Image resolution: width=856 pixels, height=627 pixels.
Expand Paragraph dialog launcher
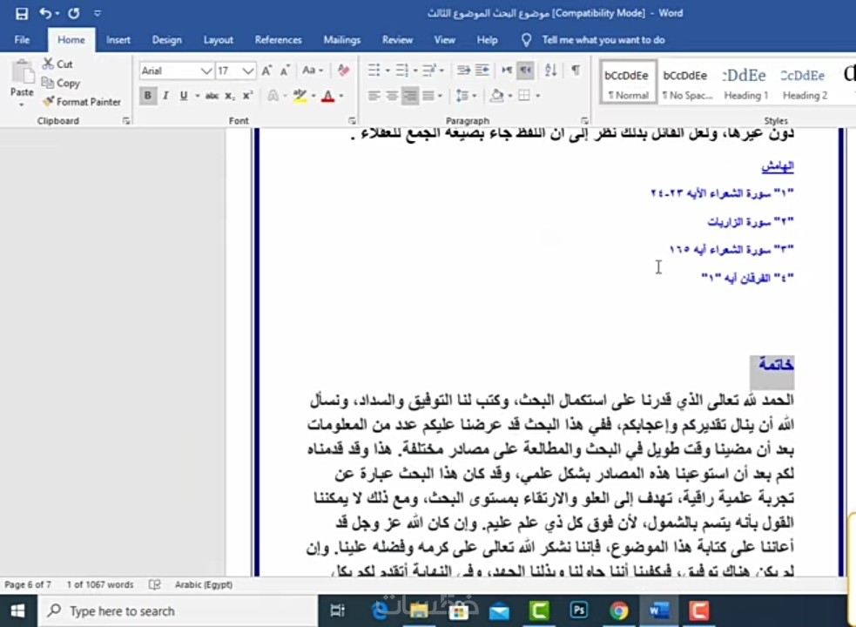click(584, 121)
